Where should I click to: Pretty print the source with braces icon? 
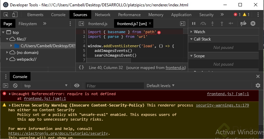[81, 67]
